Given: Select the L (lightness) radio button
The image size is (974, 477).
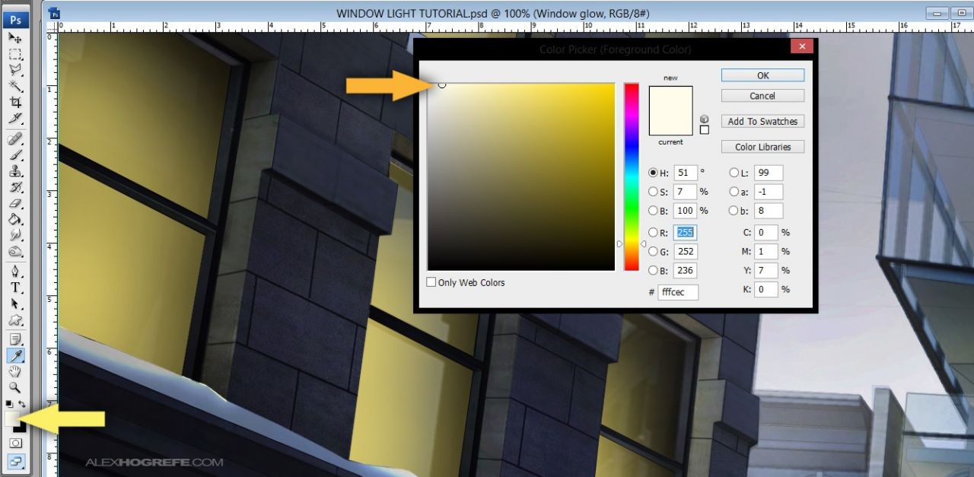Looking at the screenshot, I should click(x=734, y=173).
